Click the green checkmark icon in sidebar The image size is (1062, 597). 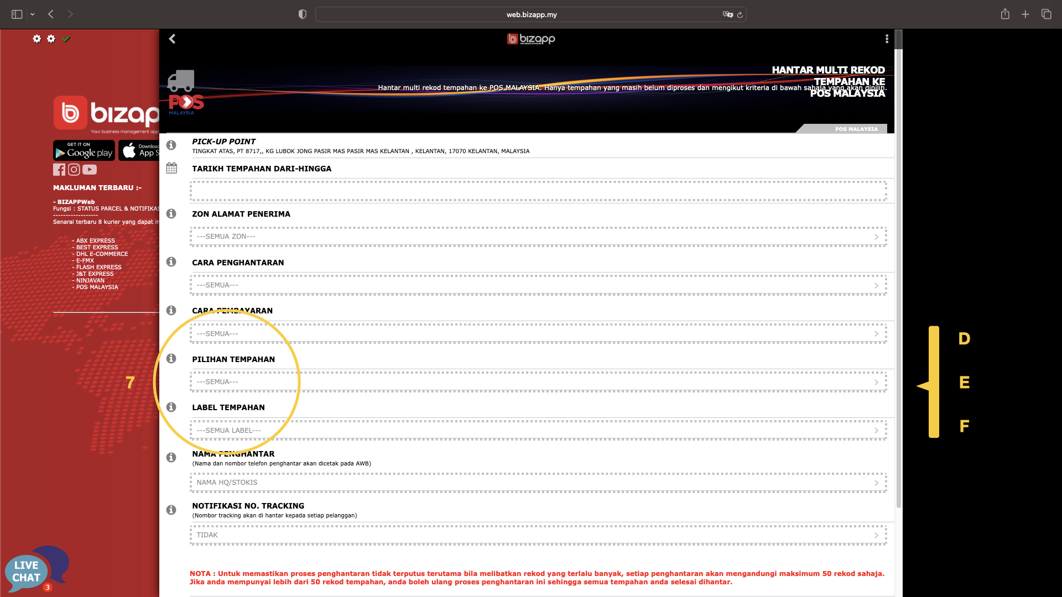click(66, 39)
